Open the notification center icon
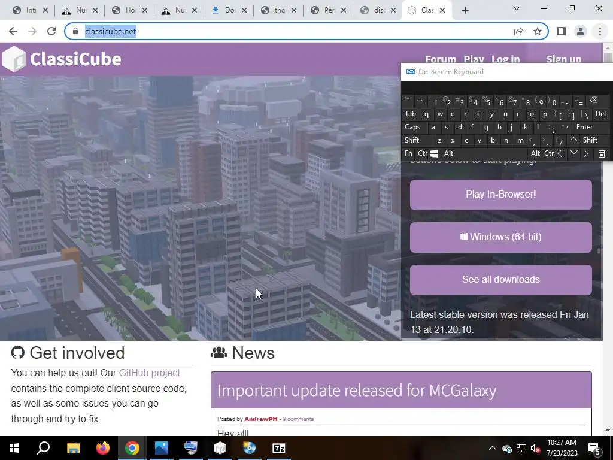The height and width of the screenshot is (460, 613). [594, 449]
